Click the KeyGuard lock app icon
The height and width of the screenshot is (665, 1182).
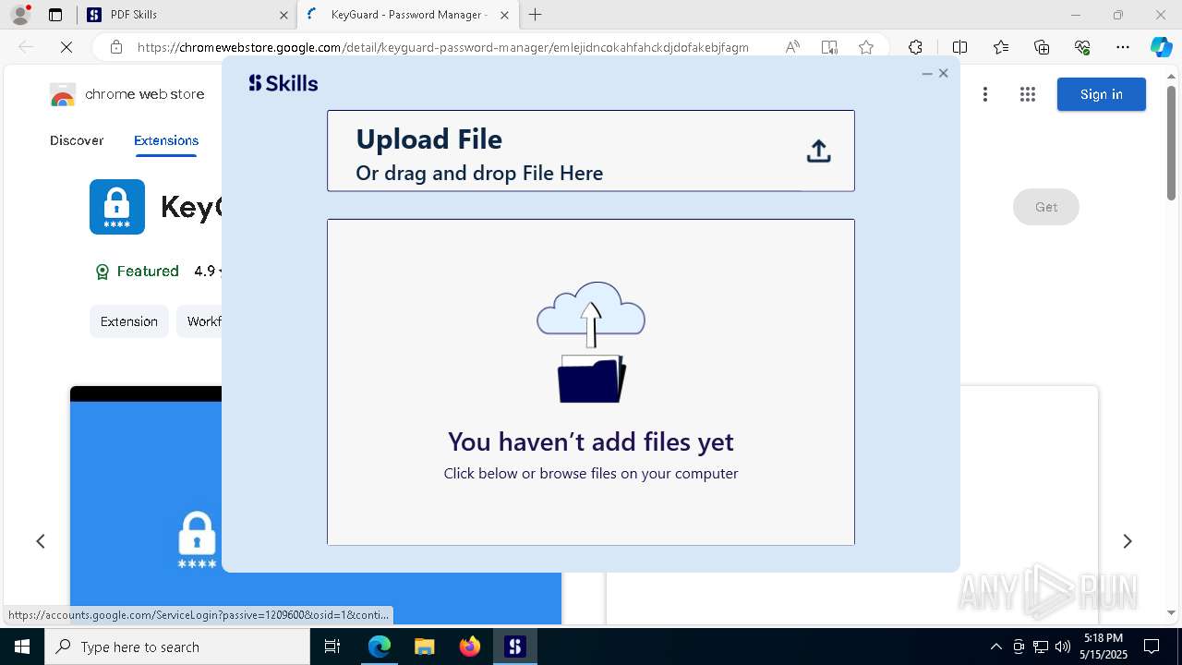(x=117, y=207)
